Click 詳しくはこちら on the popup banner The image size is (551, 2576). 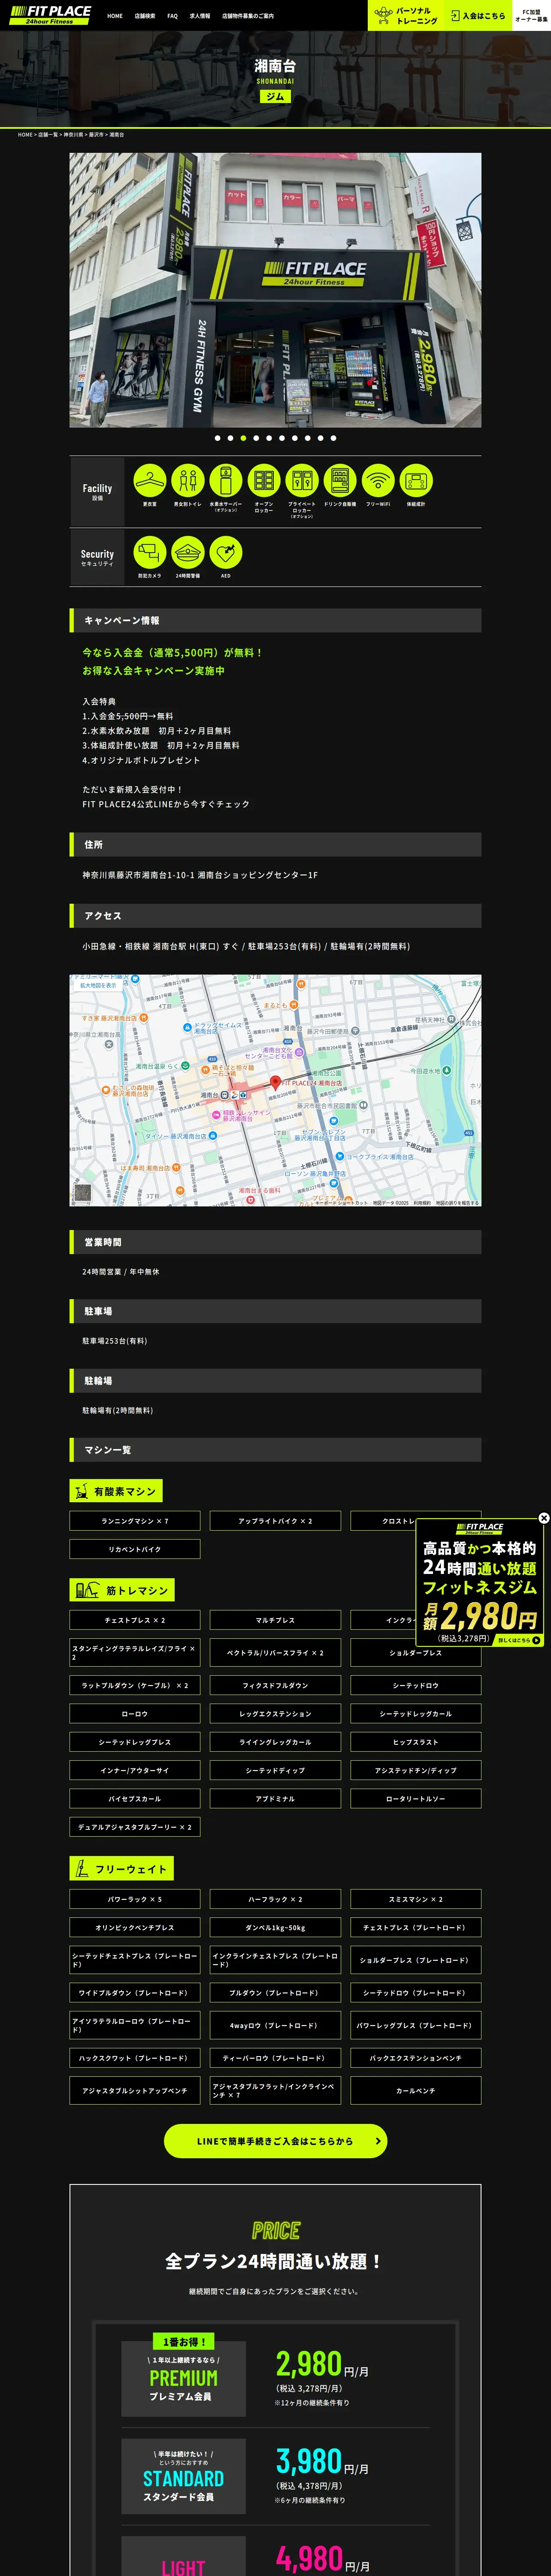(x=518, y=1640)
